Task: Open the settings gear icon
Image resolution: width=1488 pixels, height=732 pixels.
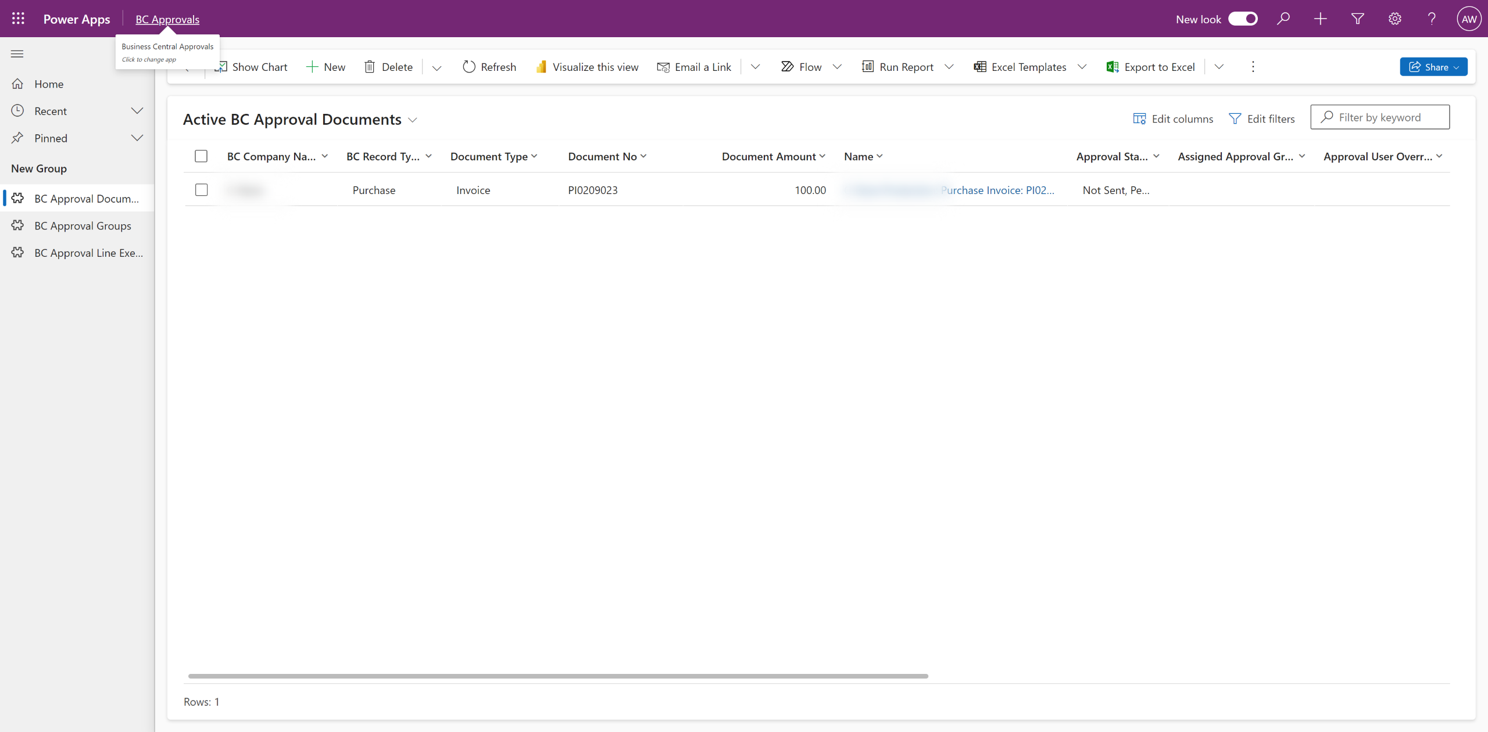Action: [x=1394, y=19]
